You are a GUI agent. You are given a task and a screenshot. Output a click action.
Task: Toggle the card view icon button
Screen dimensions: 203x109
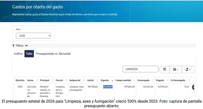coord(164,69)
